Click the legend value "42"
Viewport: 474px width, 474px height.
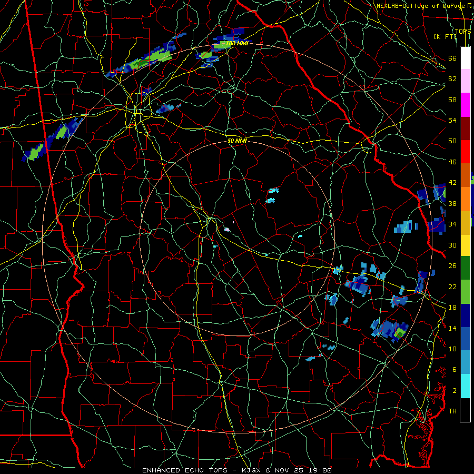click(452, 182)
